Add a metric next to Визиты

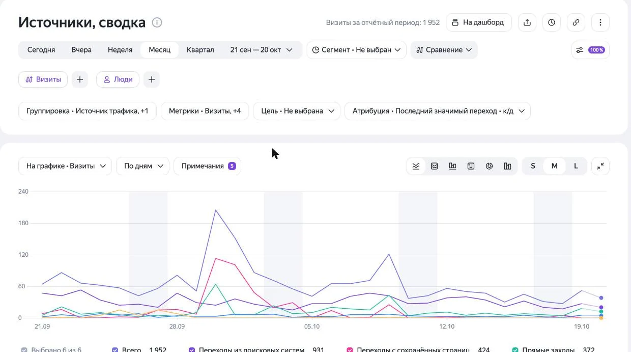(79, 79)
